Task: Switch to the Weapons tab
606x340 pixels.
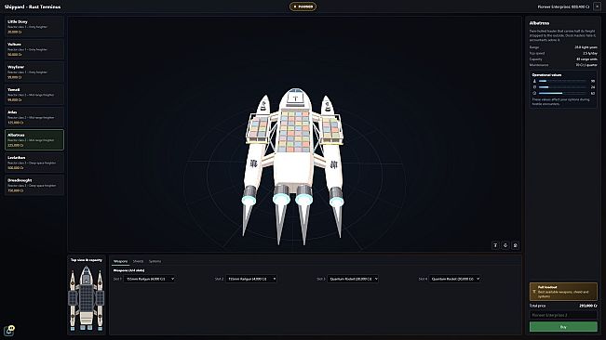Action: coord(120,261)
